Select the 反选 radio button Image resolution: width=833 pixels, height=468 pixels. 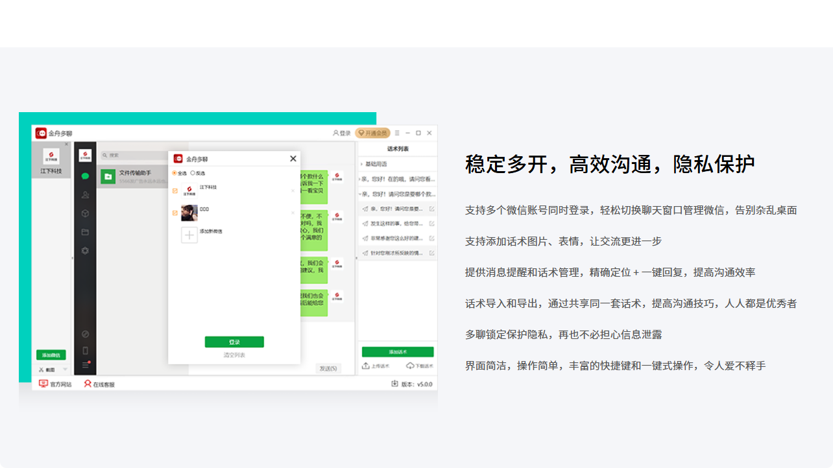pyautogui.click(x=193, y=173)
